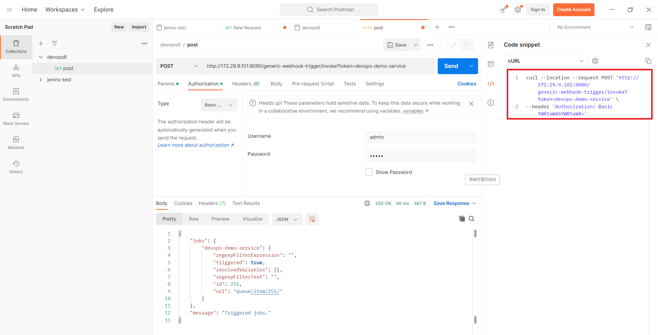Open the authorization Type Basic dropdown
The image size is (658, 335).
219,105
